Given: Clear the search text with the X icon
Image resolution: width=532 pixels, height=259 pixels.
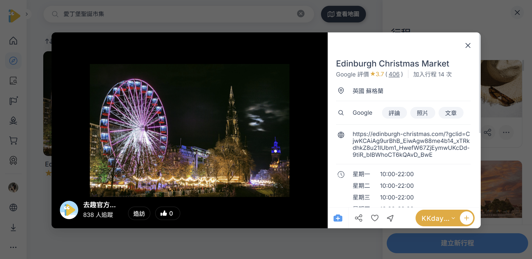Looking at the screenshot, I should point(301,14).
